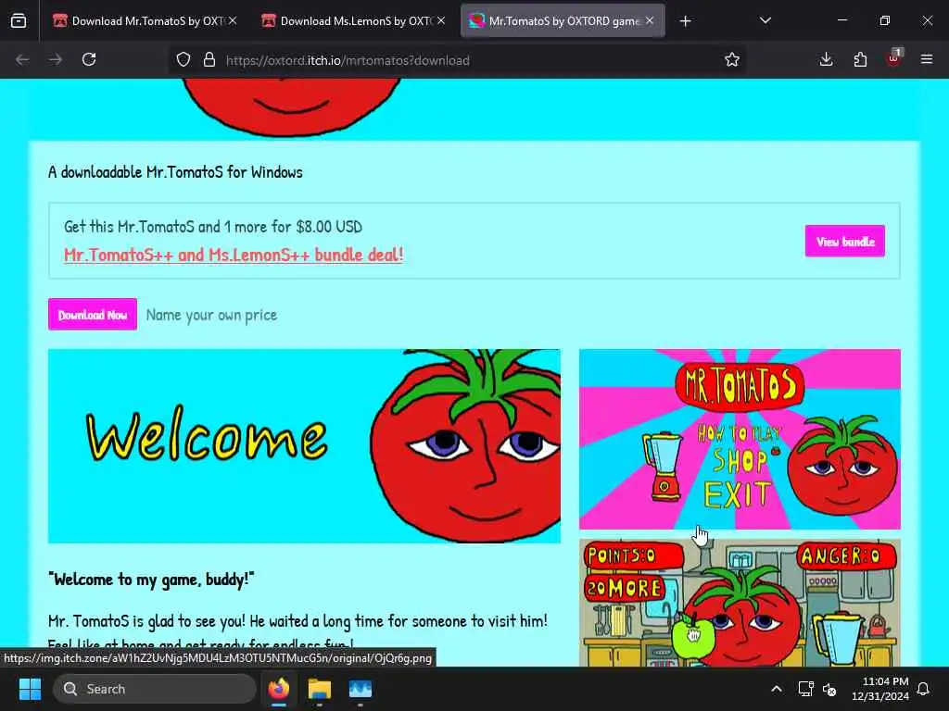Open the Welcome banner image
Screen dimensions: 949x711
304,445
